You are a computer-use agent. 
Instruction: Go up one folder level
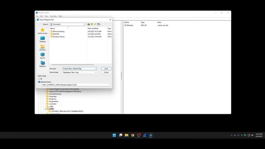coord(92,24)
